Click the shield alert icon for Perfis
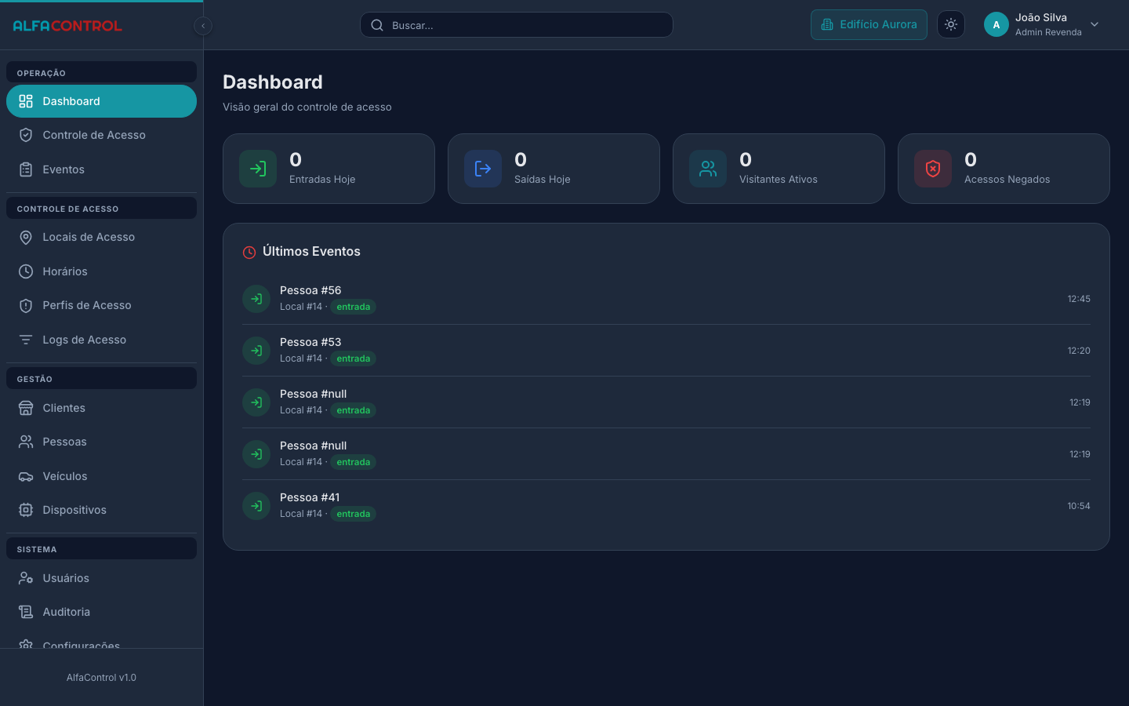 tap(26, 305)
